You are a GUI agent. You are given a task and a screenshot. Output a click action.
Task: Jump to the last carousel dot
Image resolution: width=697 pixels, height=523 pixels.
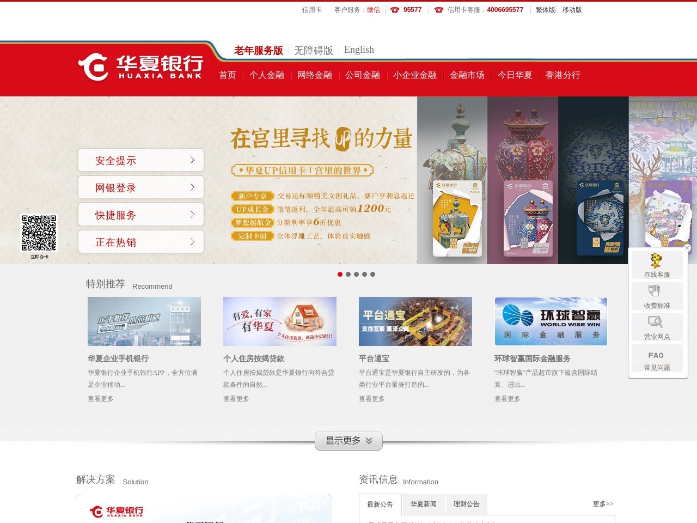coord(373,275)
